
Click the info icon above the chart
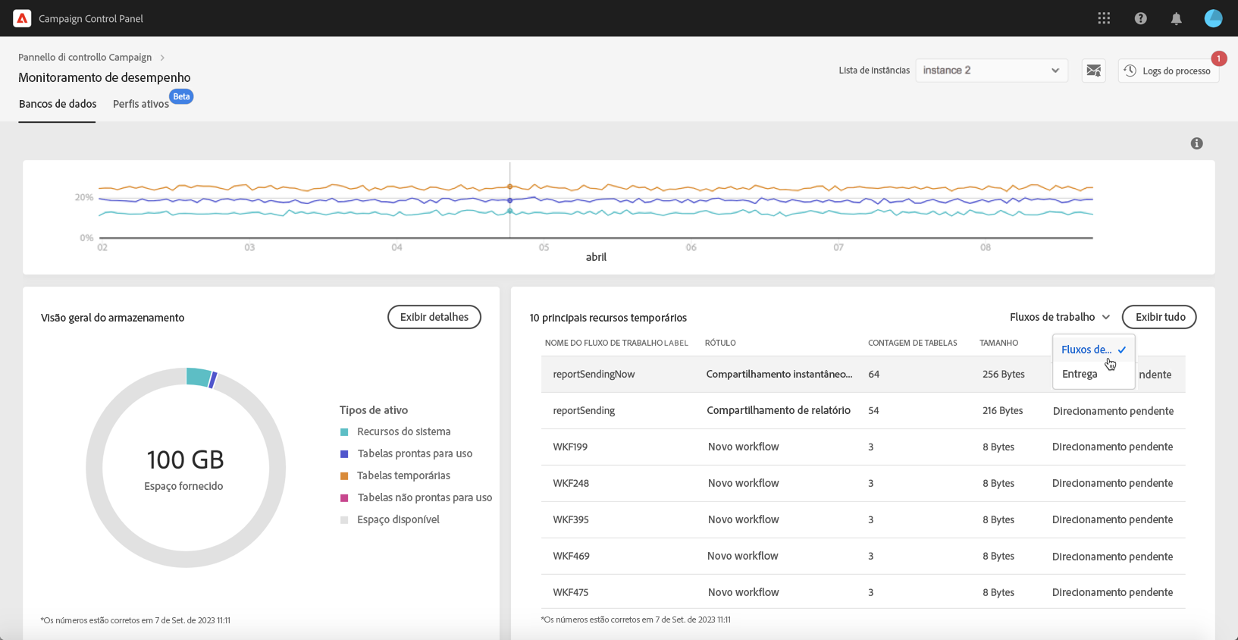(x=1196, y=143)
